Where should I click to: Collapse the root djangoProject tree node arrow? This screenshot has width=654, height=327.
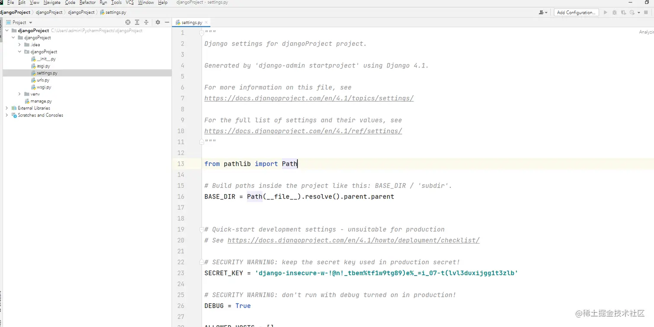click(x=7, y=31)
